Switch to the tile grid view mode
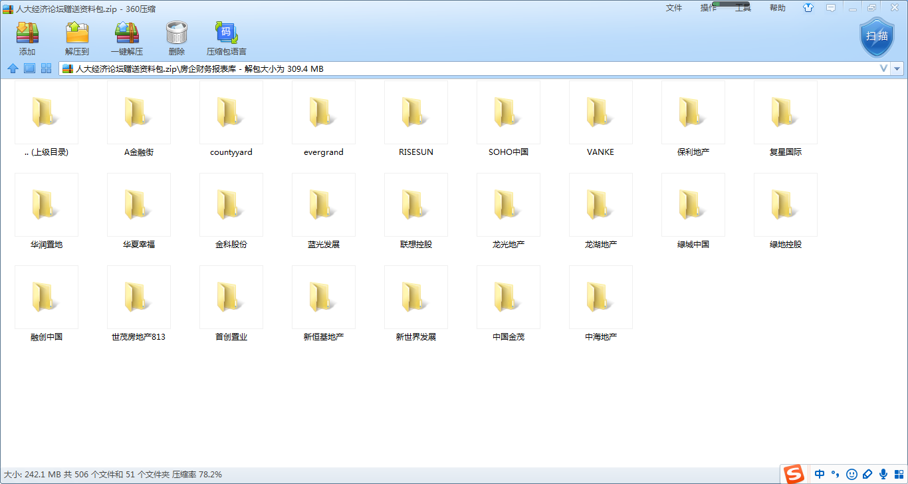The width and height of the screenshot is (908, 484). (47, 68)
